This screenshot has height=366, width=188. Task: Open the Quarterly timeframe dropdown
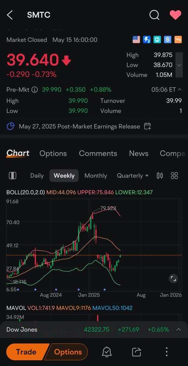[133, 175]
